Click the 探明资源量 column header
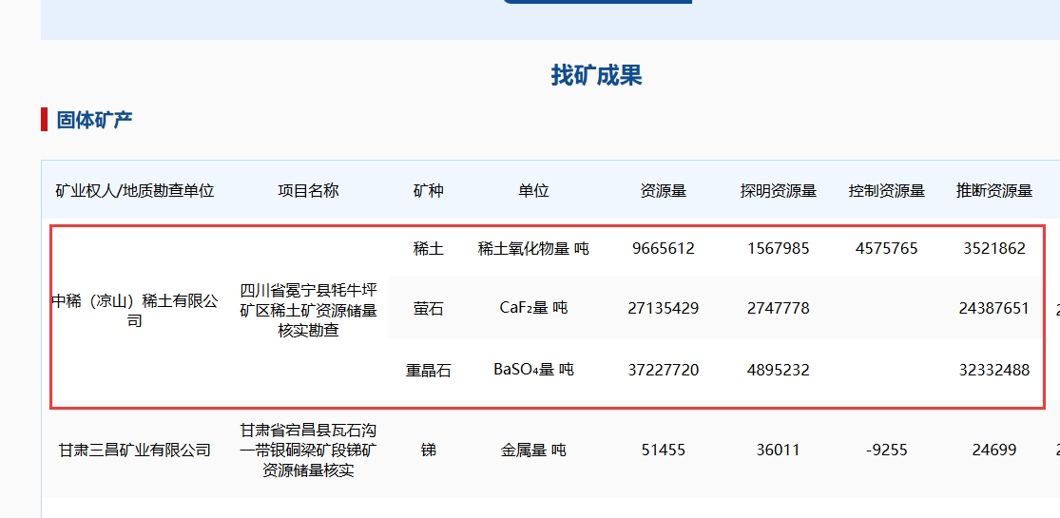 point(778,191)
